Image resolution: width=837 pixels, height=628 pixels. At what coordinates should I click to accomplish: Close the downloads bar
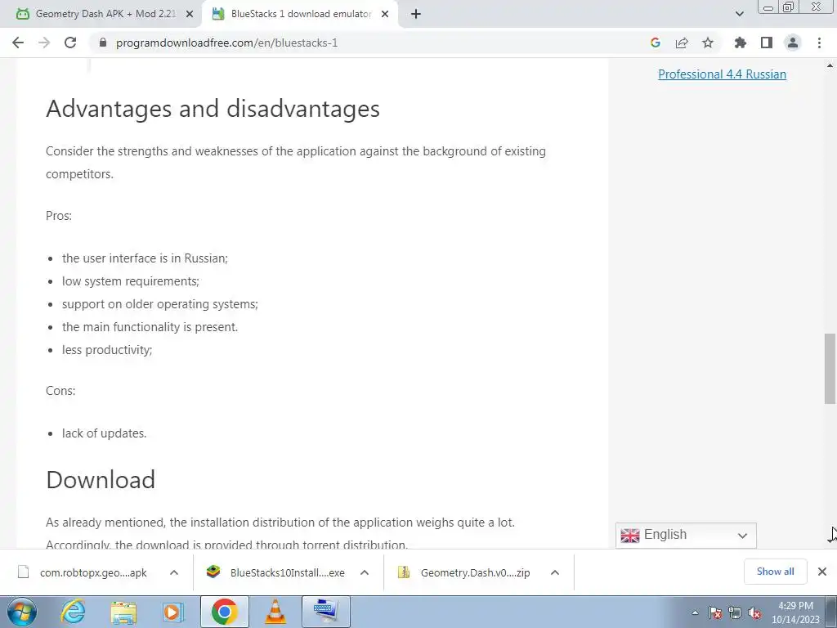click(822, 572)
